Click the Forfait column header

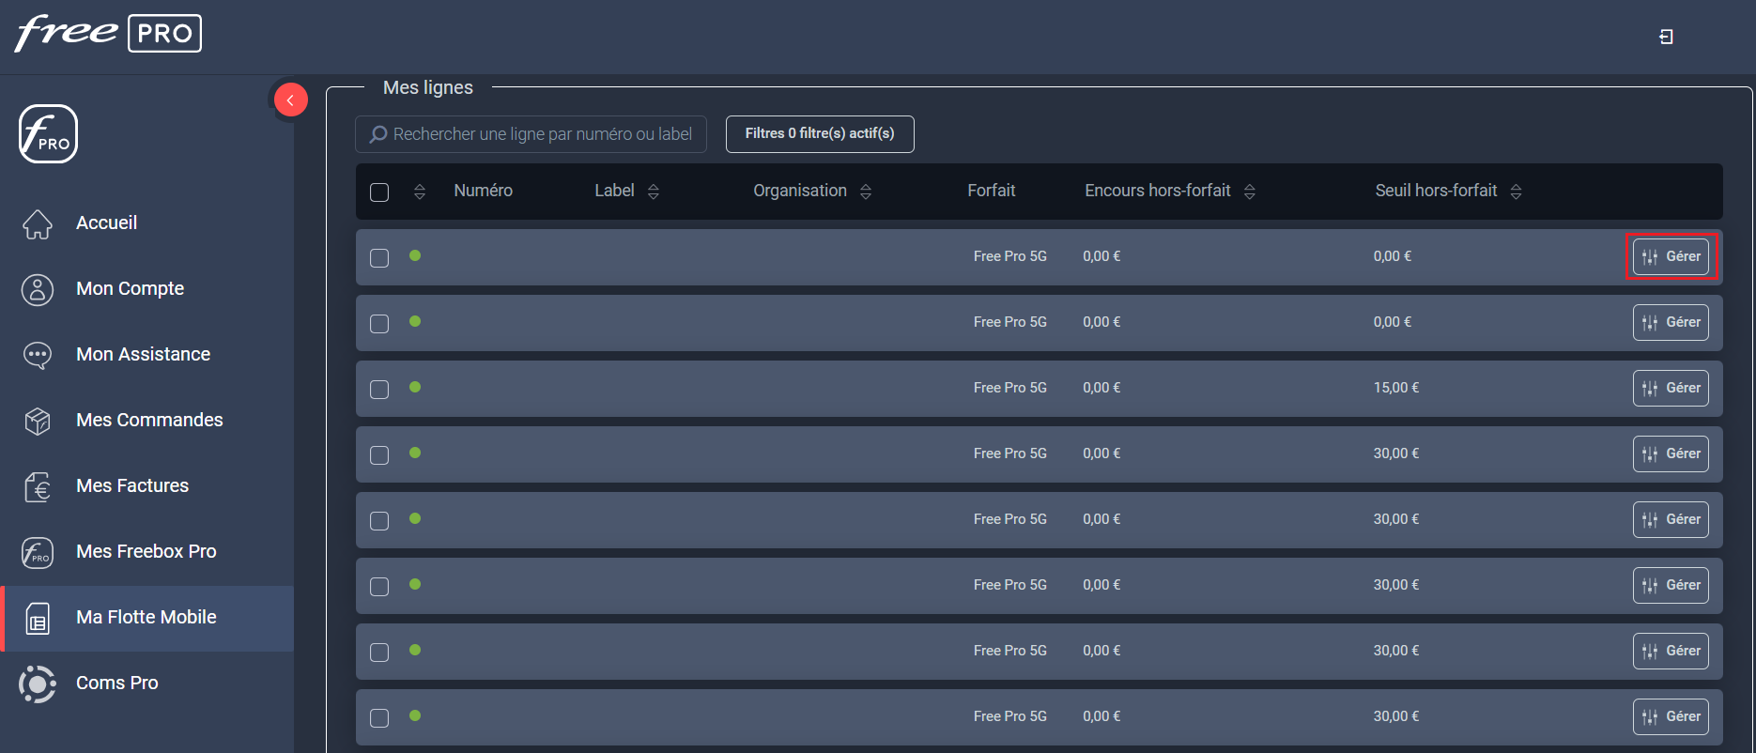(992, 191)
